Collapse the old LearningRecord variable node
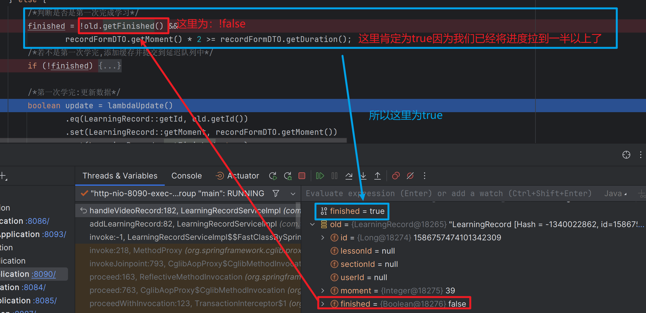This screenshot has height=313, width=646. click(313, 224)
